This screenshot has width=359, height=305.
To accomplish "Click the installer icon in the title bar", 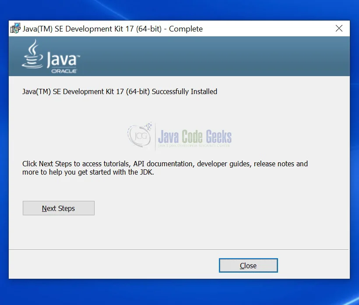I will (x=16, y=28).
